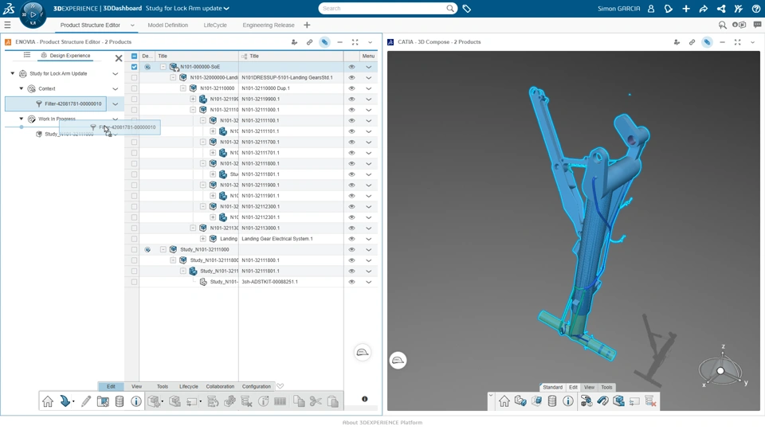Click the link icon in ENOVIA panel header
The width and height of the screenshot is (765, 430).
pos(309,42)
